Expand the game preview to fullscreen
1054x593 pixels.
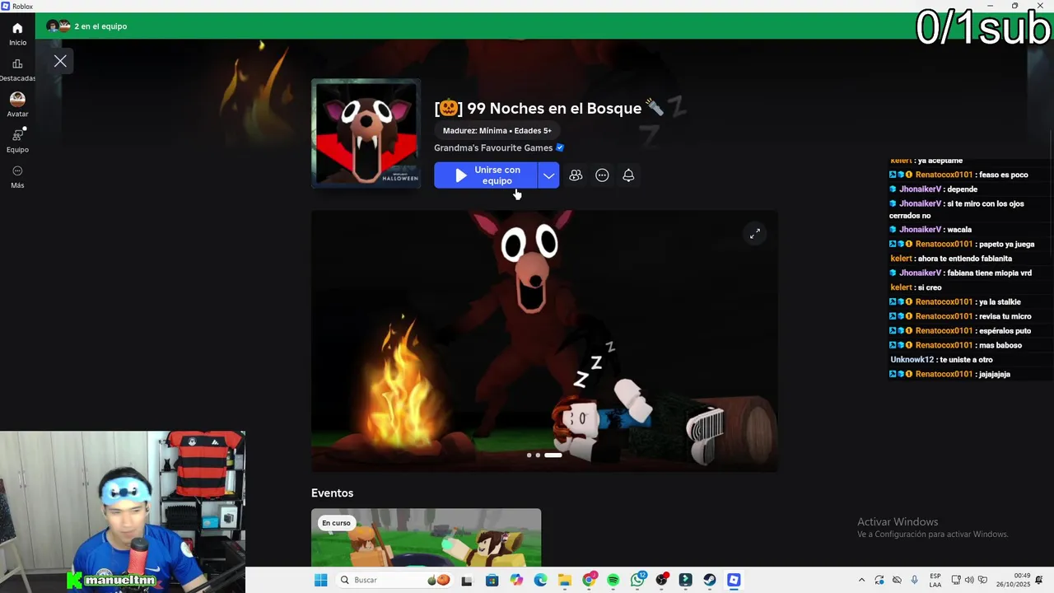tap(754, 234)
